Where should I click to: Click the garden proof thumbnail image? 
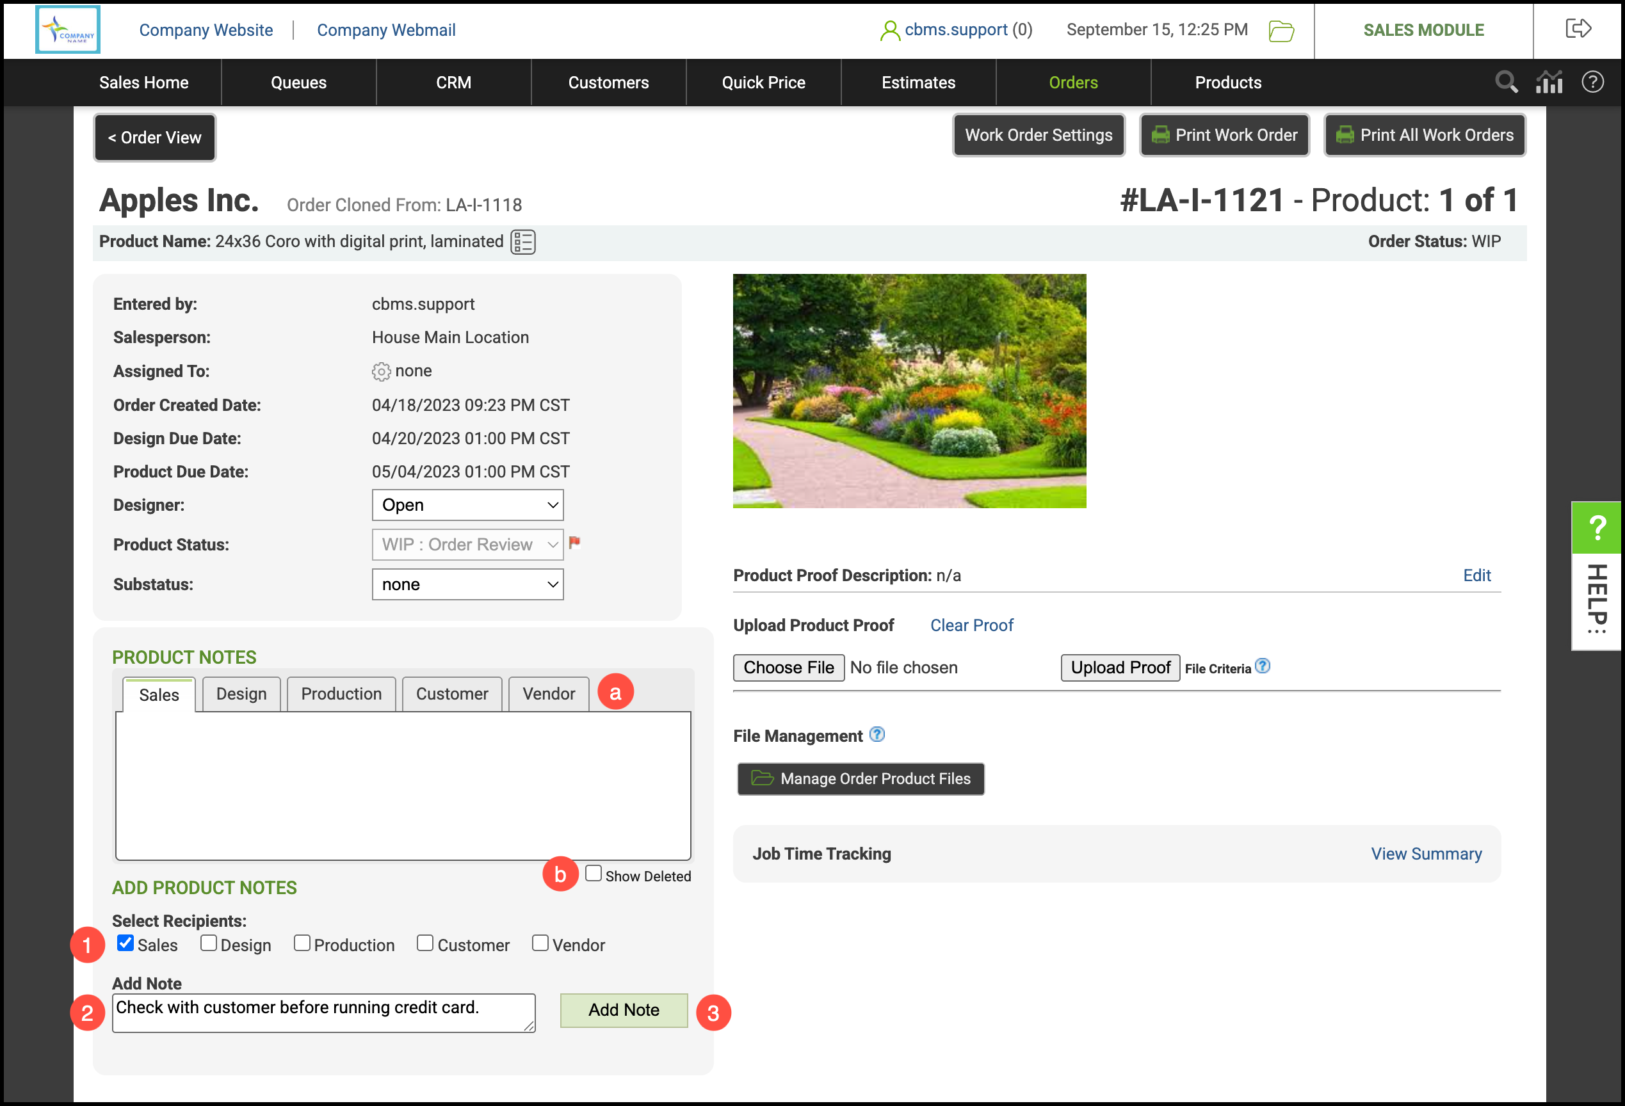909,391
